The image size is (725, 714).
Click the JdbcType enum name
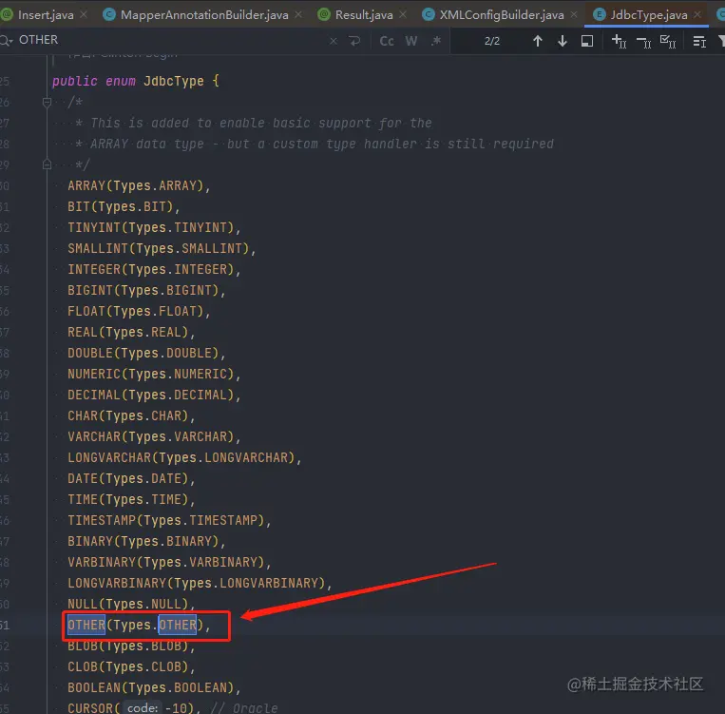(173, 81)
